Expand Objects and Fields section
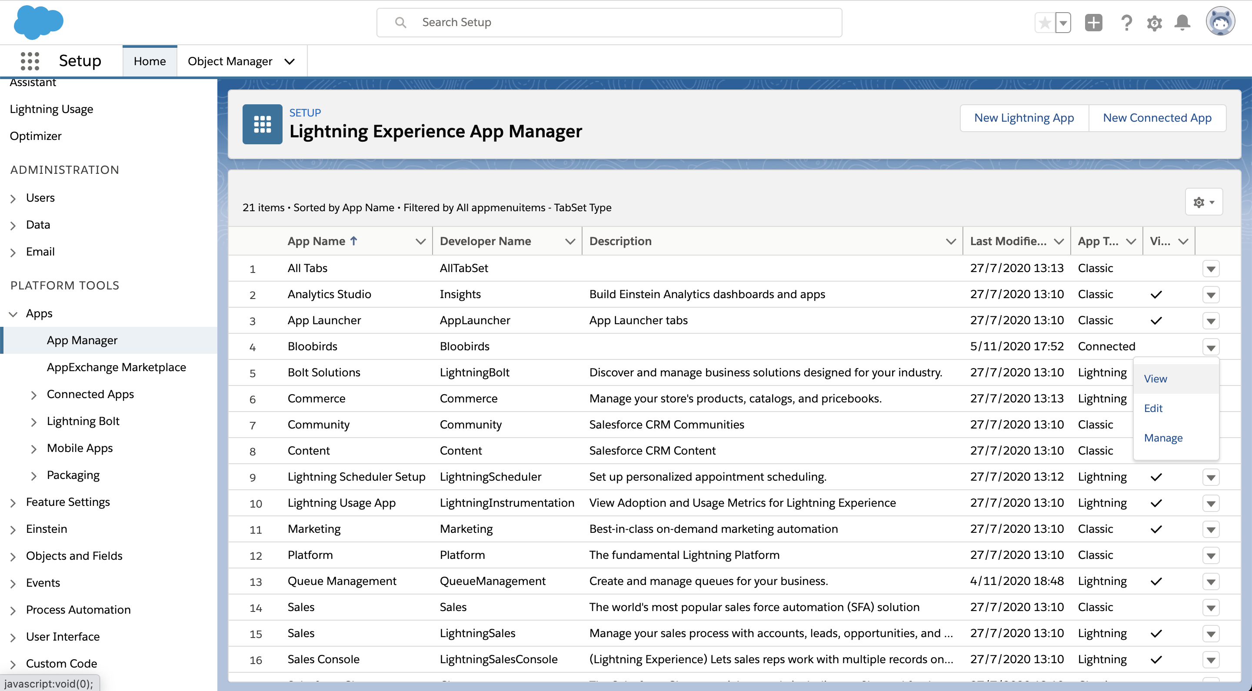 pyautogui.click(x=13, y=557)
